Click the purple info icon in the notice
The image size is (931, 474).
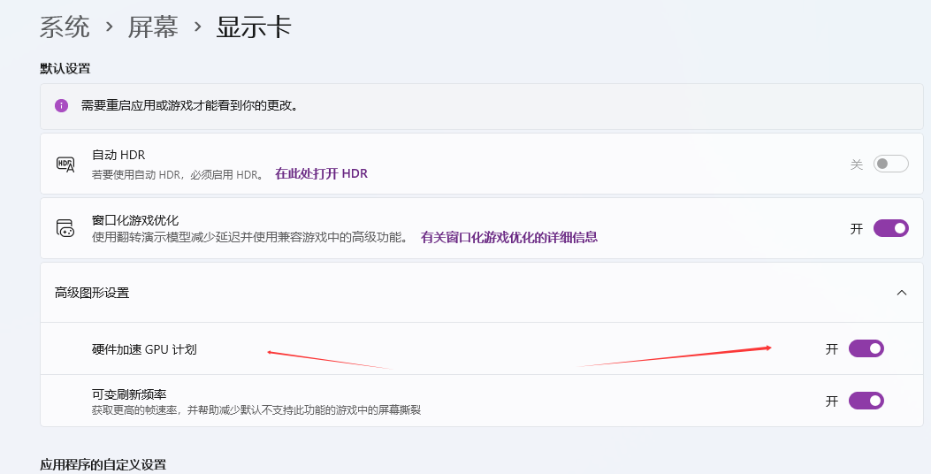point(61,105)
